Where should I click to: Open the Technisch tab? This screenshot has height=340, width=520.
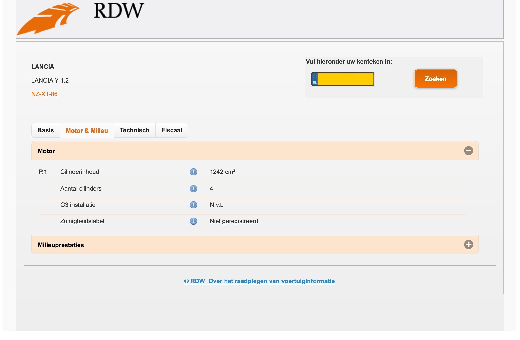point(135,130)
